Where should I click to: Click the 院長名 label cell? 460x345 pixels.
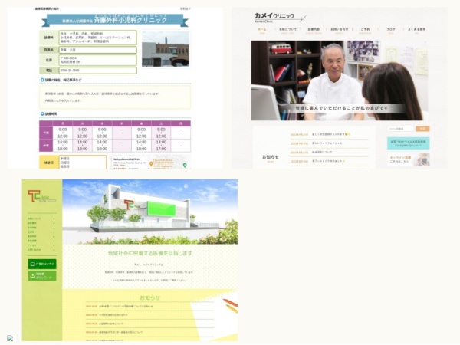point(49,50)
